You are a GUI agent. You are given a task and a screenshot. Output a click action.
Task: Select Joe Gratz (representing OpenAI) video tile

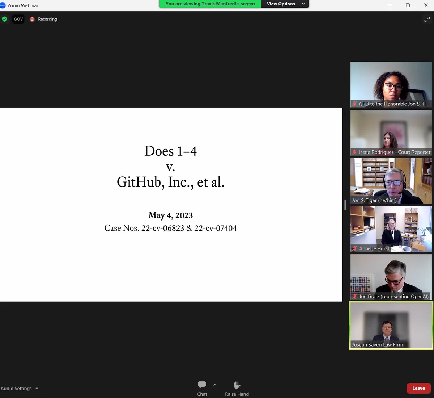click(391, 277)
